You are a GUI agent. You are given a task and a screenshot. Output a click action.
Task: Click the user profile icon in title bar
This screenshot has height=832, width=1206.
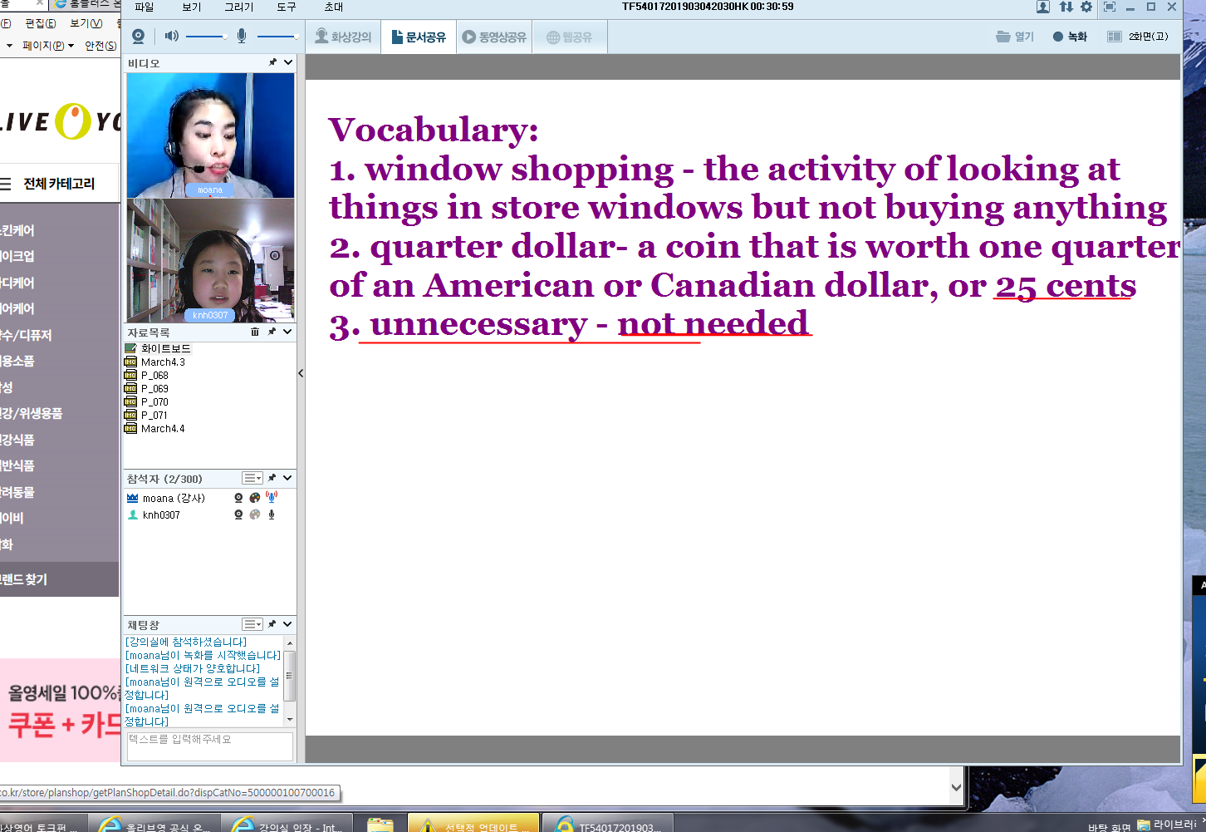(1043, 7)
